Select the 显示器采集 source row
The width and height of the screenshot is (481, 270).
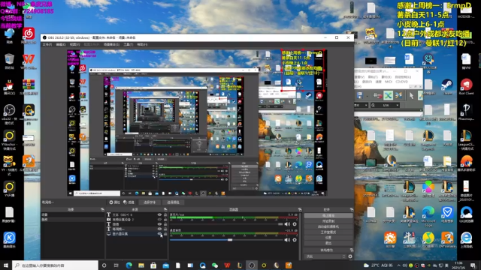[137, 233]
